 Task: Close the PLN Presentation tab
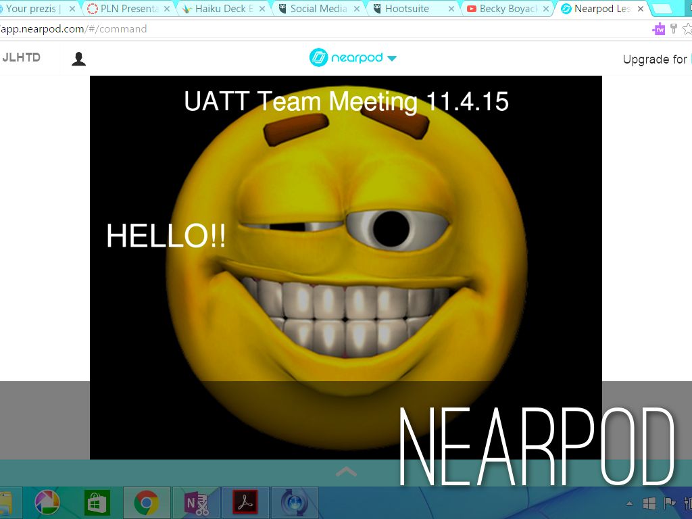167,9
